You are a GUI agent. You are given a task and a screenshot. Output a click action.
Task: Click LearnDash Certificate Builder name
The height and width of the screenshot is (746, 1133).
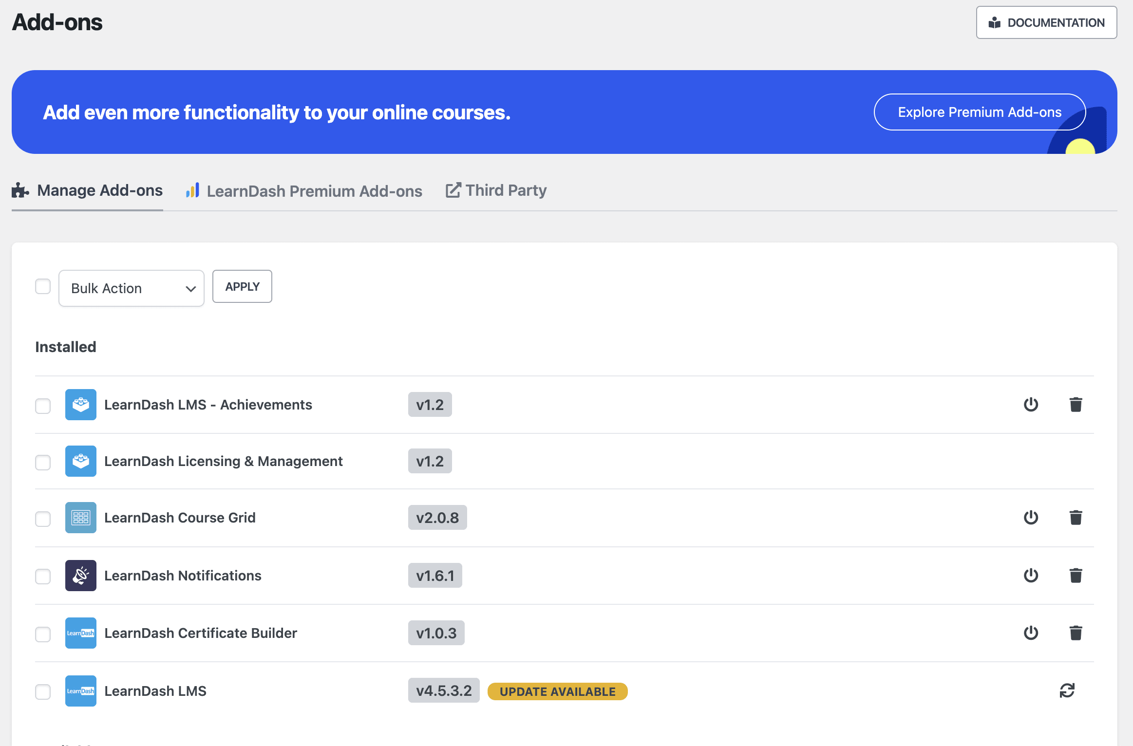201,633
